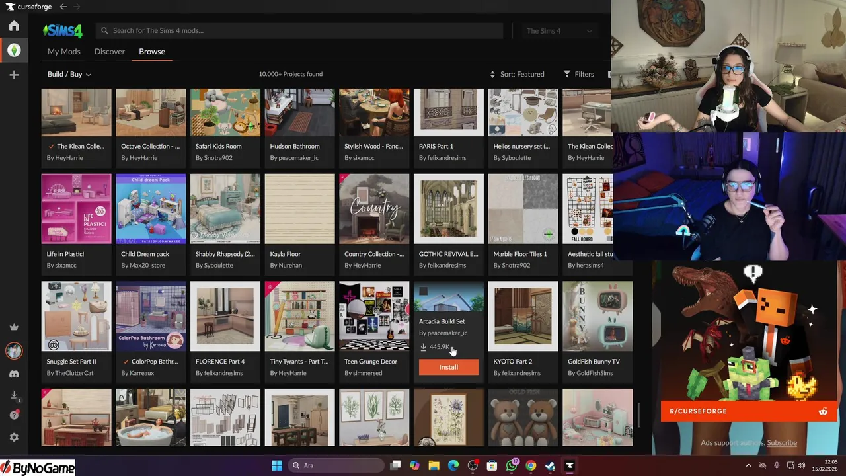Image resolution: width=846 pixels, height=476 pixels.
Task: Open the FLORENCE Part 4 thumbnail
Action: click(225, 316)
